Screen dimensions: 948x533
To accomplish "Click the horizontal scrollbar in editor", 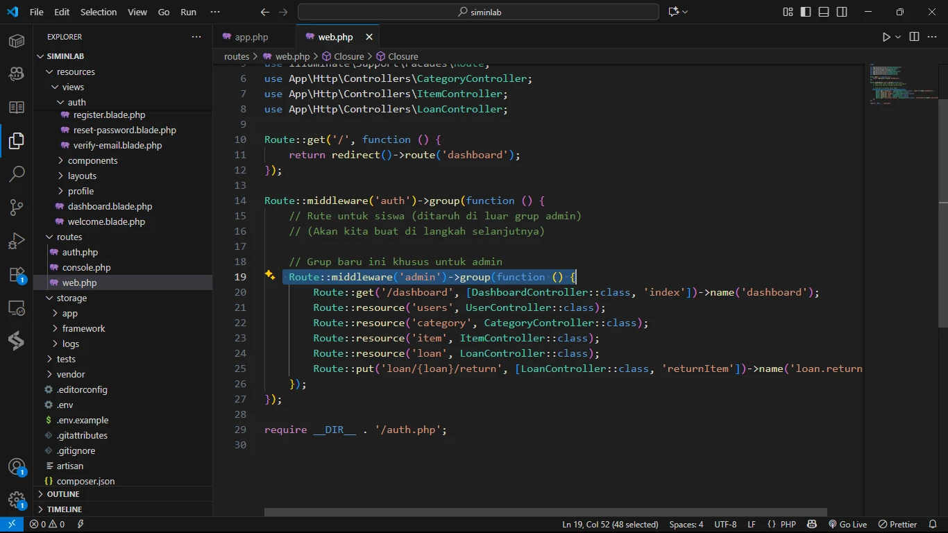I will click(x=545, y=512).
